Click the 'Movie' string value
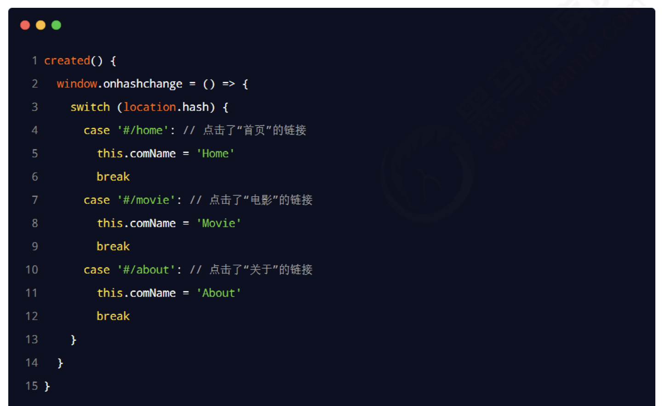665x406 pixels. coord(218,223)
